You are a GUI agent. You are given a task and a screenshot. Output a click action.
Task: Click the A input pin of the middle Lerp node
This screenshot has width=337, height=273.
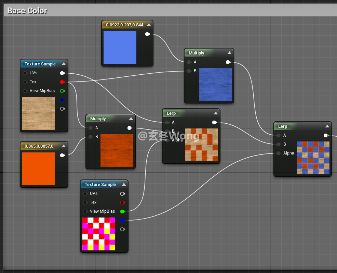click(166, 122)
